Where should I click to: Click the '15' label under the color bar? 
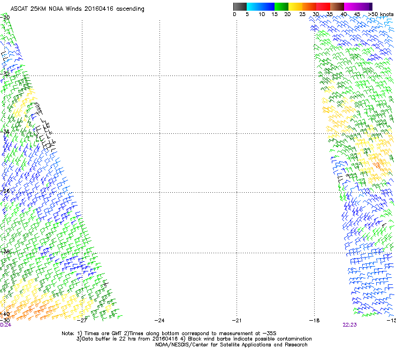275,14
